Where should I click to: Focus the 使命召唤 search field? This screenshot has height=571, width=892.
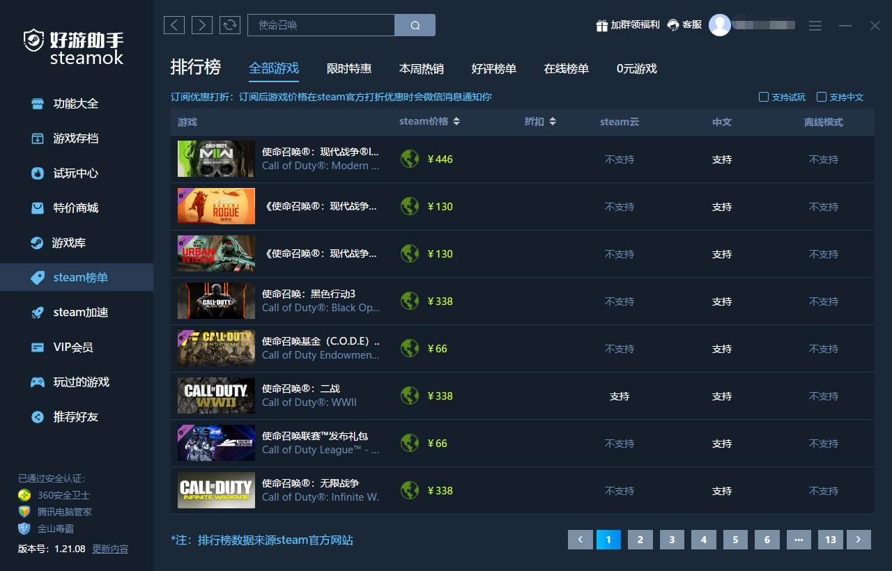pos(321,25)
